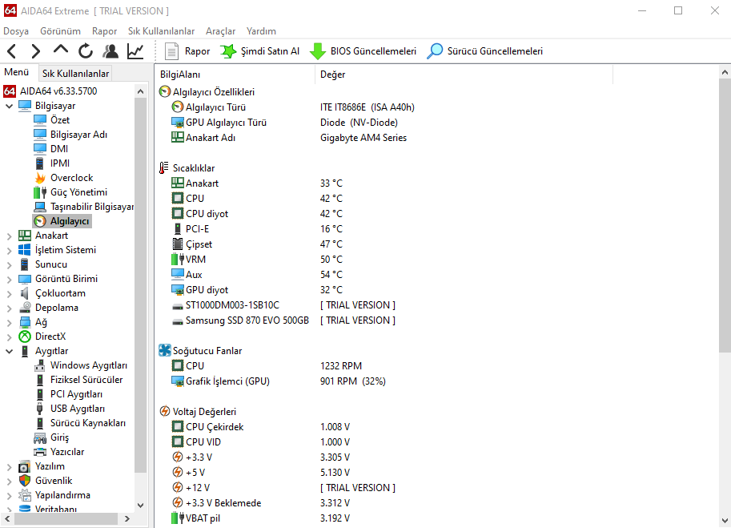Expand the Anakart tree node

pos(10,236)
